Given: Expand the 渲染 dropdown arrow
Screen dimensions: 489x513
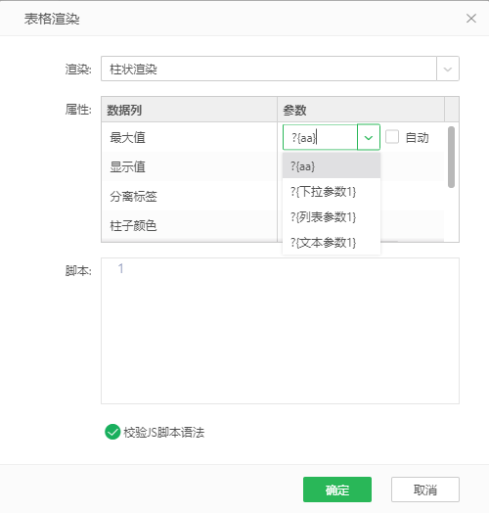Looking at the screenshot, I should [x=448, y=69].
